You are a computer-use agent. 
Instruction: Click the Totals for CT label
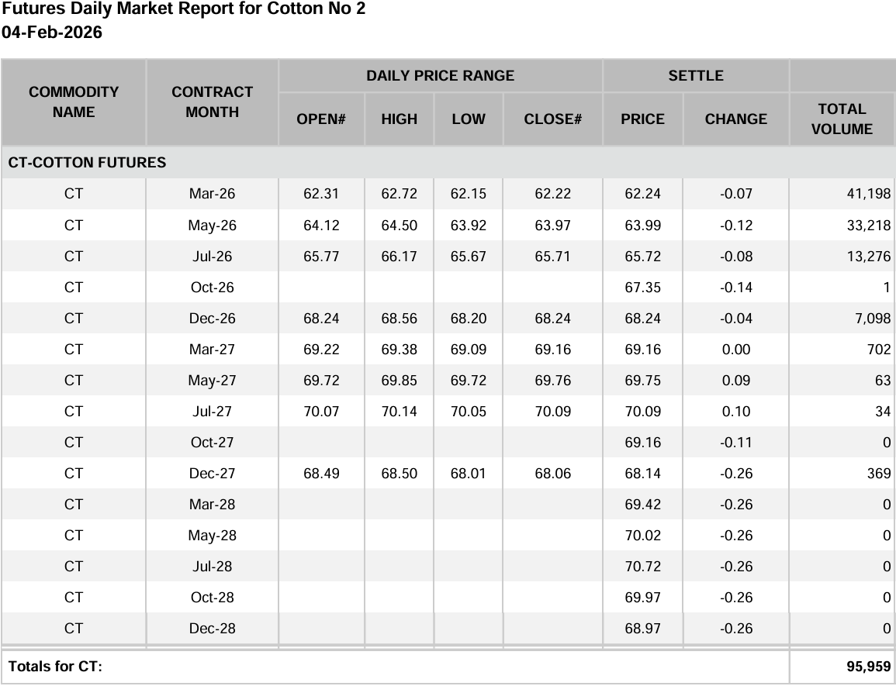tap(55, 667)
